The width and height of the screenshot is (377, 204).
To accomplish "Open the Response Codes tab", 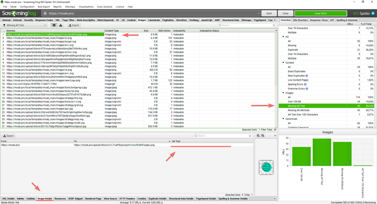I will 44,20.
